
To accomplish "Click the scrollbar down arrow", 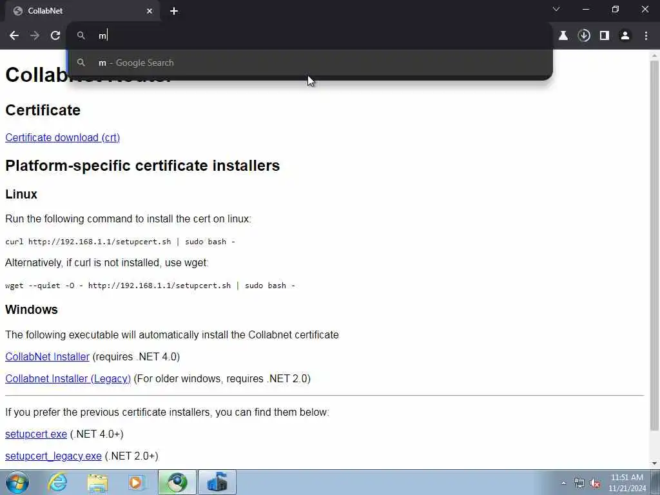I will 654,463.
